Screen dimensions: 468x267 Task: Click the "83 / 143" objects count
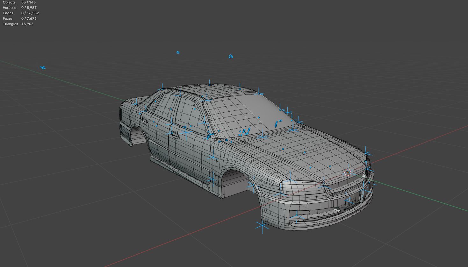click(x=28, y=2)
